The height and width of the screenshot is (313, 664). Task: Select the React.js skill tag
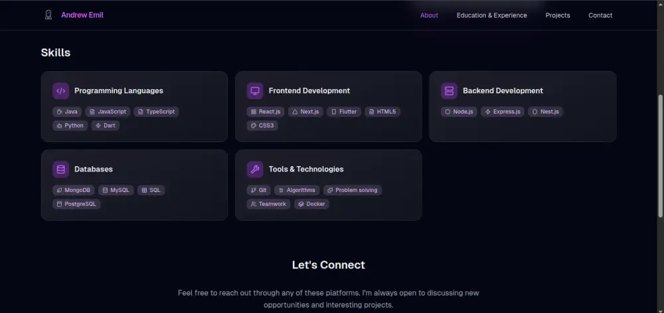coord(266,112)
